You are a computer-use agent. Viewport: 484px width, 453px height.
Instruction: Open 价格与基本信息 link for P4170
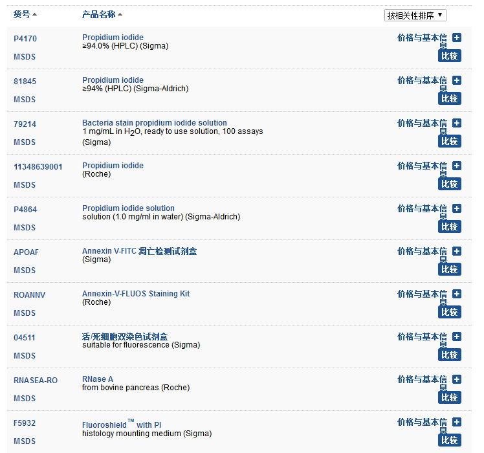[422, 41]
